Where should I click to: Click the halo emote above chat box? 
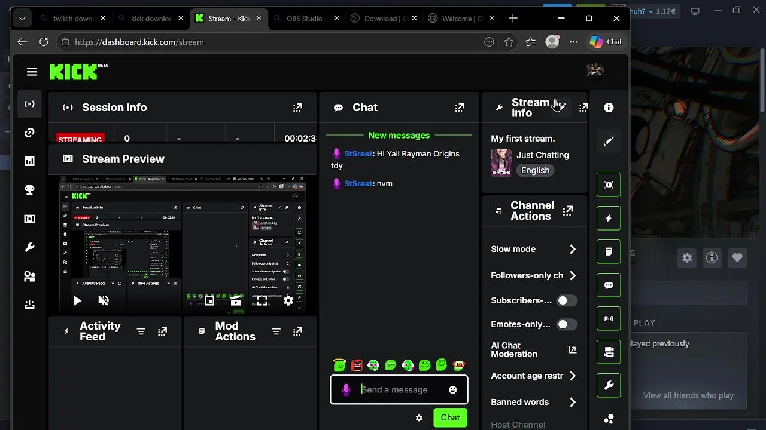pos(339,364)
